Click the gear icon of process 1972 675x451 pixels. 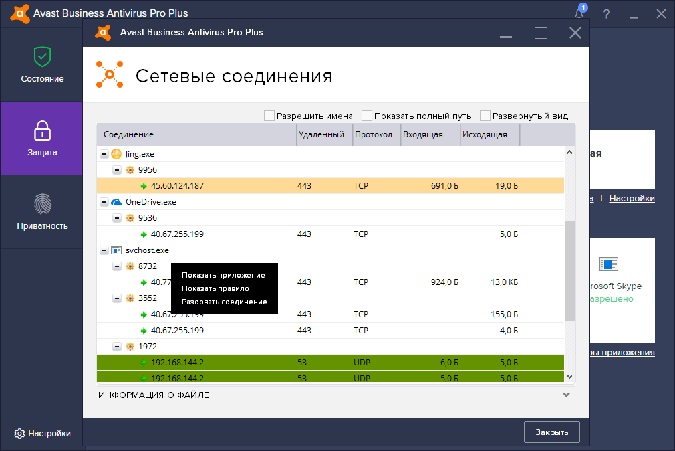[130, 347]
